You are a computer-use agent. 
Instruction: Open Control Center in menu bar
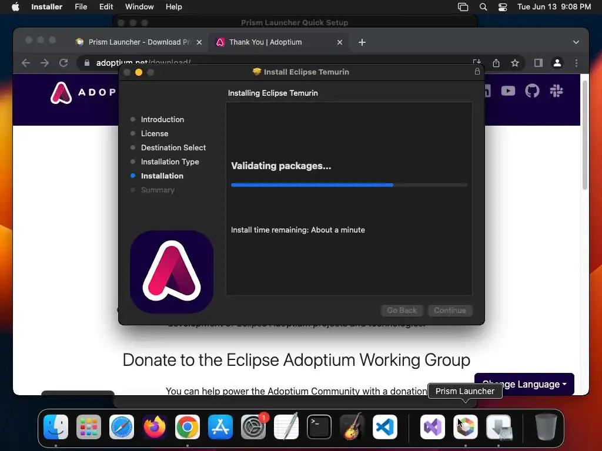(503, 7)
